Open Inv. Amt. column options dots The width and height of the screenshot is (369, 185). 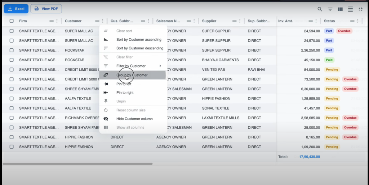point(316,21)
